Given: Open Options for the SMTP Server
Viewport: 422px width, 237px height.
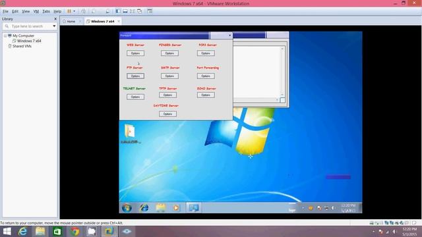Looking at the screenshot, I should click(169, 76).
